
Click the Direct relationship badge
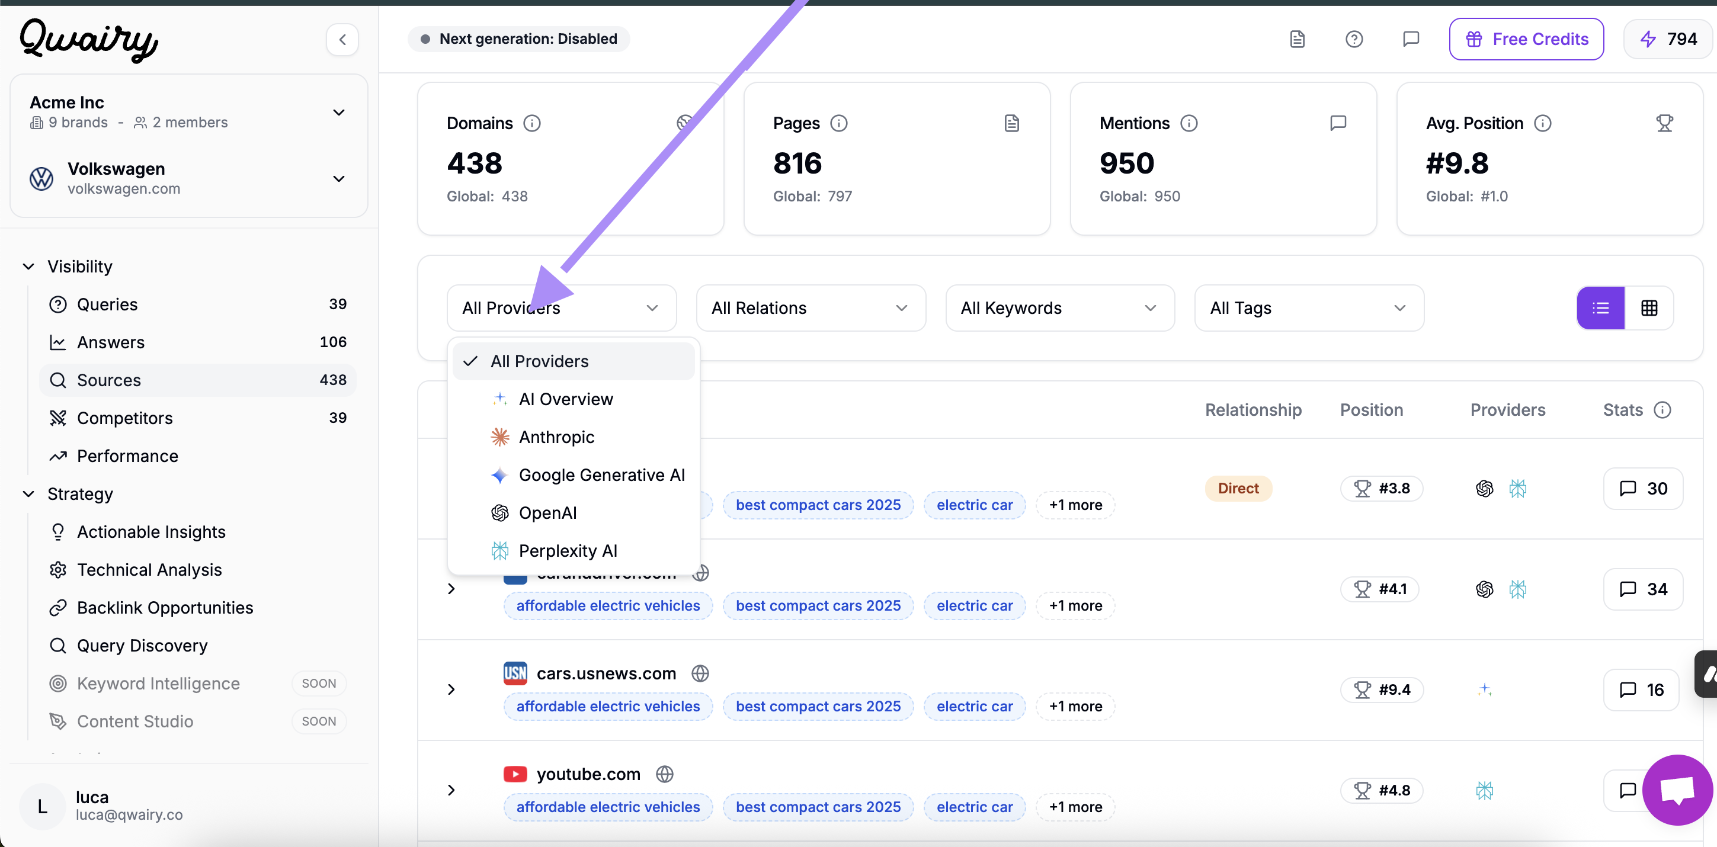tap(1238, 489)
